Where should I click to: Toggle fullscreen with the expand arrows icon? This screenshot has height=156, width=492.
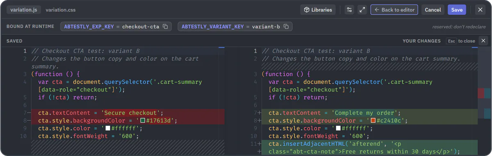click(x=362, y=10)
